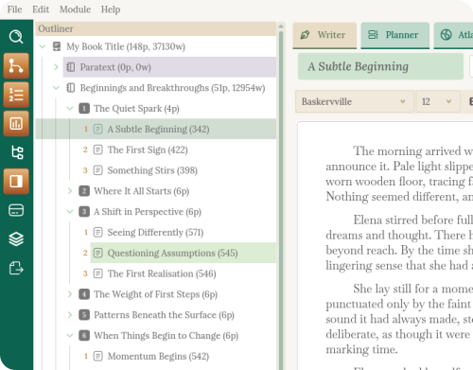Click the book icon beside My Book Title
This screenshot has width=473, height=370.
coord(57,46)
